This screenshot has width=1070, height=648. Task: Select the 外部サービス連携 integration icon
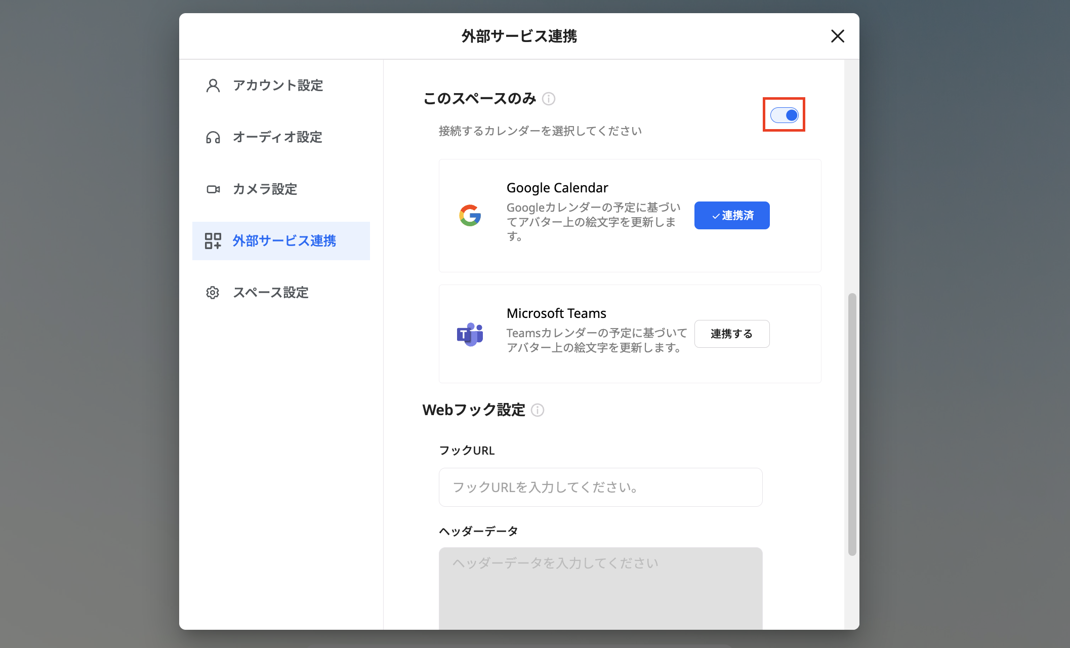point(214,241)
